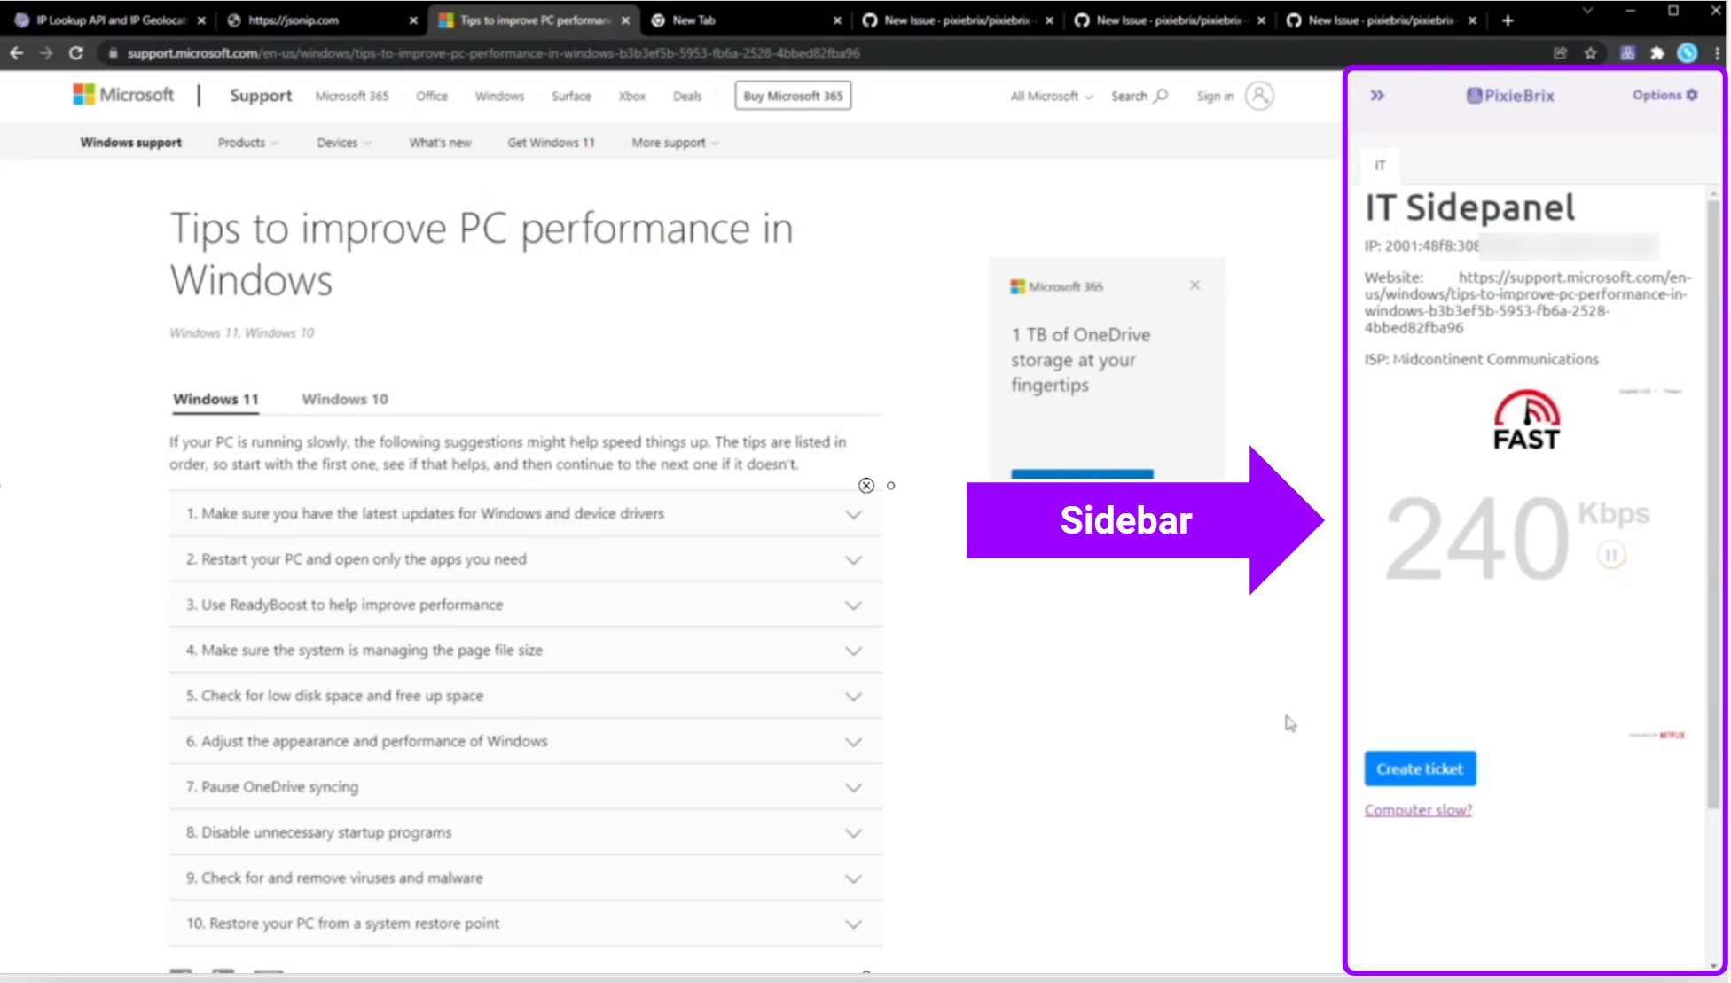Select the IT tab in the sidepanel
Screen dimensions: 1731x983
pos(1381,166)
